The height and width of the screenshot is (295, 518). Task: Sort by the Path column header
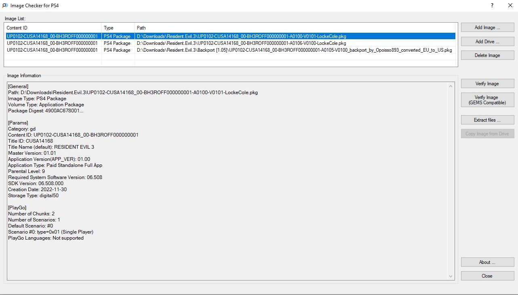[x=295, y=28]
